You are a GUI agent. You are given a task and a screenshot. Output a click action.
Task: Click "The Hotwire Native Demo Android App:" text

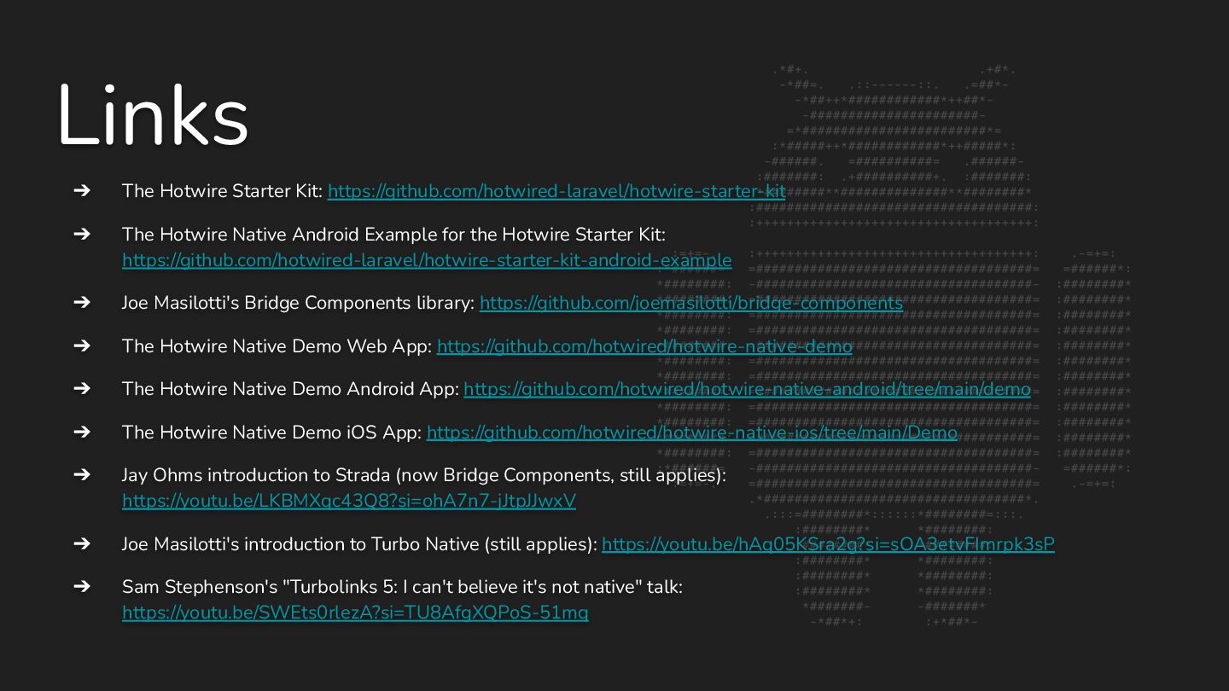click(x=290, y=389)
